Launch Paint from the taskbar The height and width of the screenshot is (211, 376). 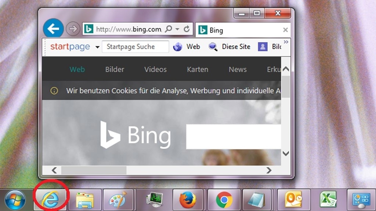118,200
